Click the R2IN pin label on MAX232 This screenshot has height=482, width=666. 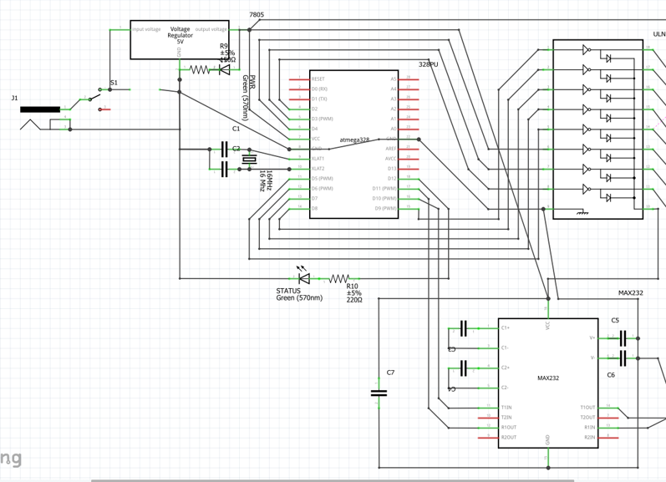590,438
